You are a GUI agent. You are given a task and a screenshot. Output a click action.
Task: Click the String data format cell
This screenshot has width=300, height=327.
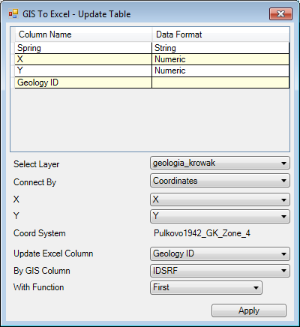220,48
